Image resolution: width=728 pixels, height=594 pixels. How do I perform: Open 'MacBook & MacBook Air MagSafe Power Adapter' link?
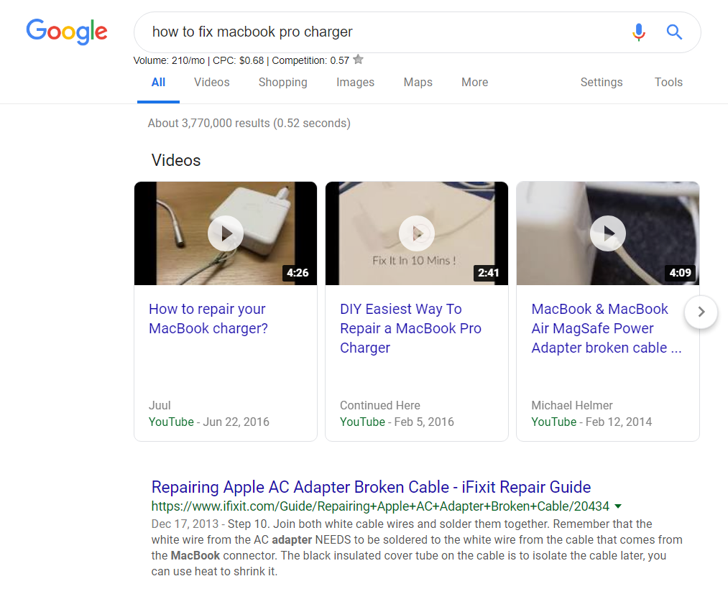point(607,328)
